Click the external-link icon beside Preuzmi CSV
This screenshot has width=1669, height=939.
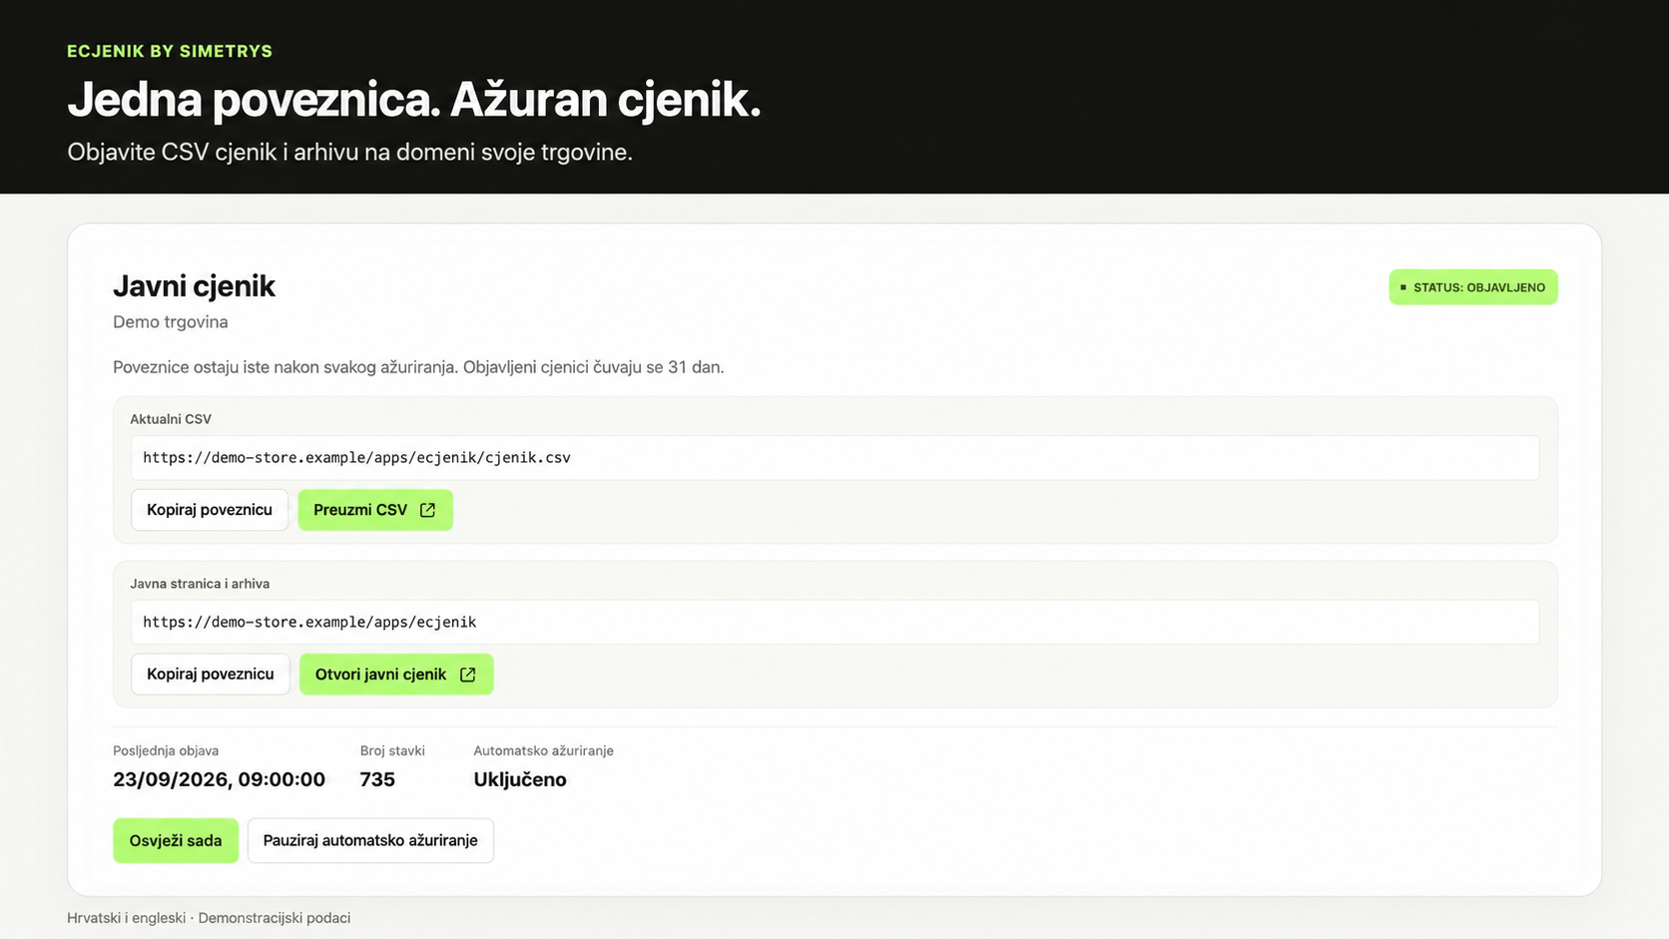point(427,510)
